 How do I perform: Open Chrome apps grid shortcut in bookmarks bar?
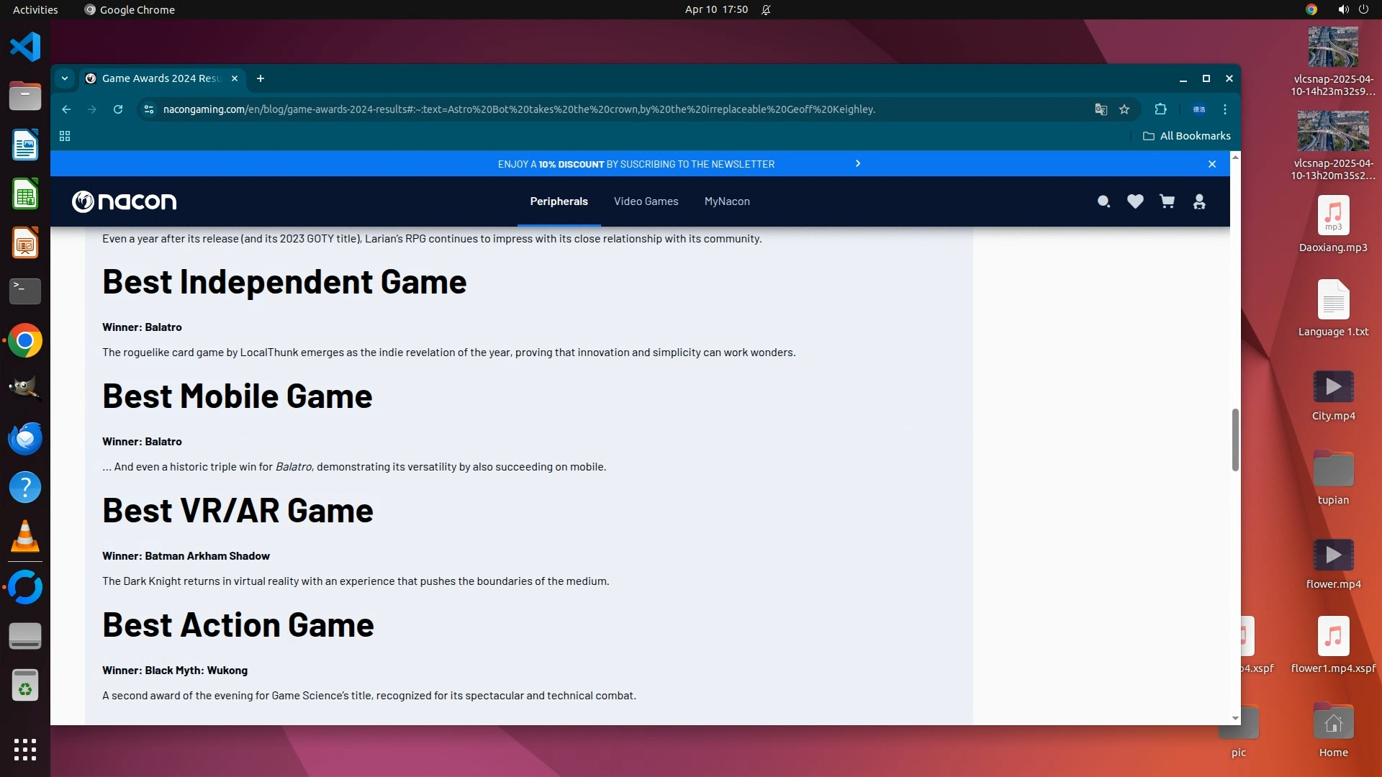click(x=65, y=136)
